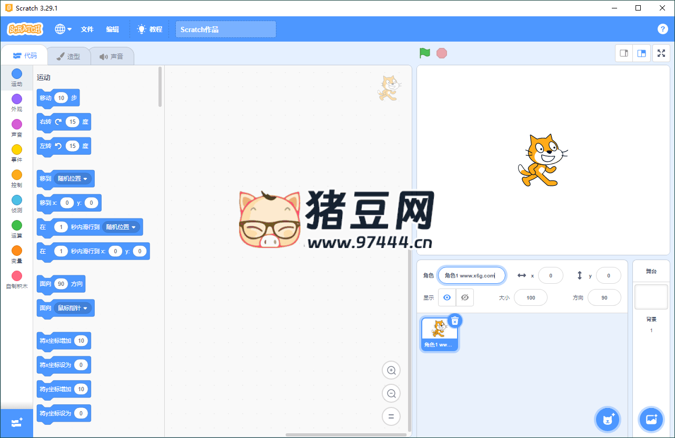Zoom in the code workspace
The height and width of the screenshot is (438, 675).
(x=391, y=370)
